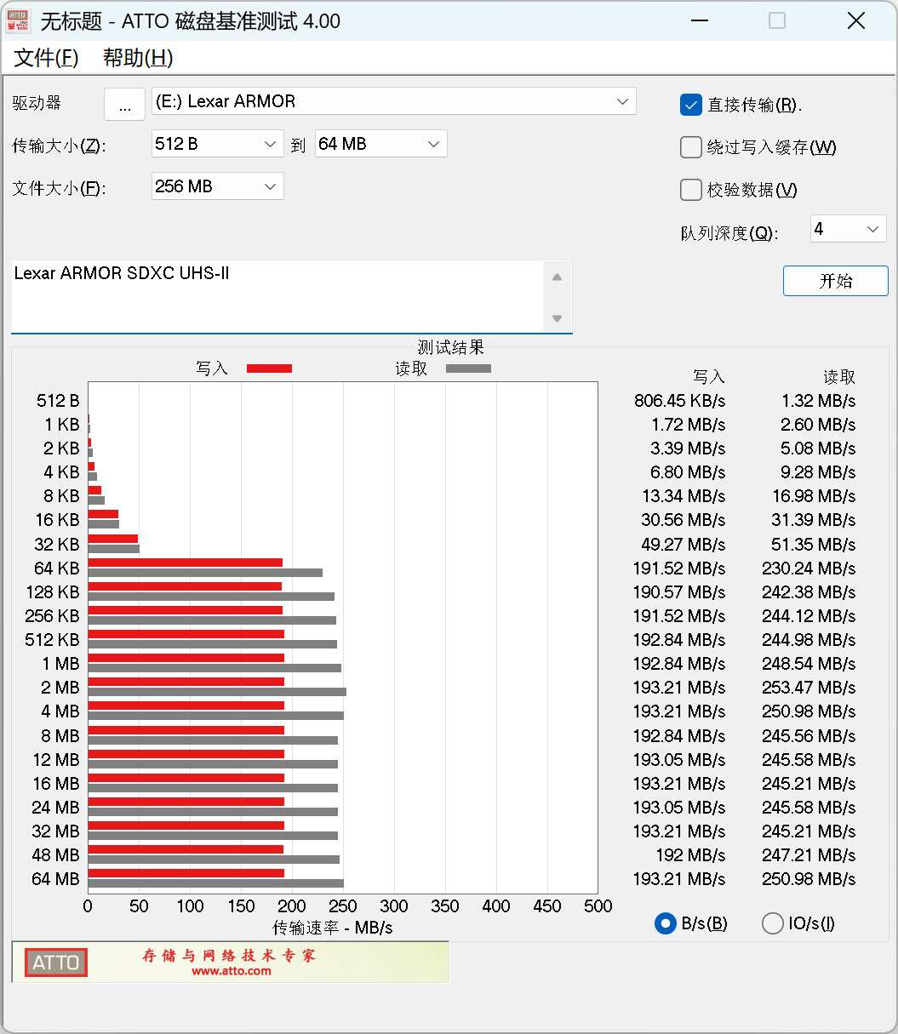898x1034 pixels.
Task: Click description box scroll up arrow
Action: point(557,277)
